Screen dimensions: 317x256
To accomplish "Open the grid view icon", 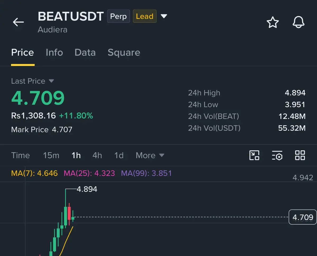I will [x=300, y=155].
